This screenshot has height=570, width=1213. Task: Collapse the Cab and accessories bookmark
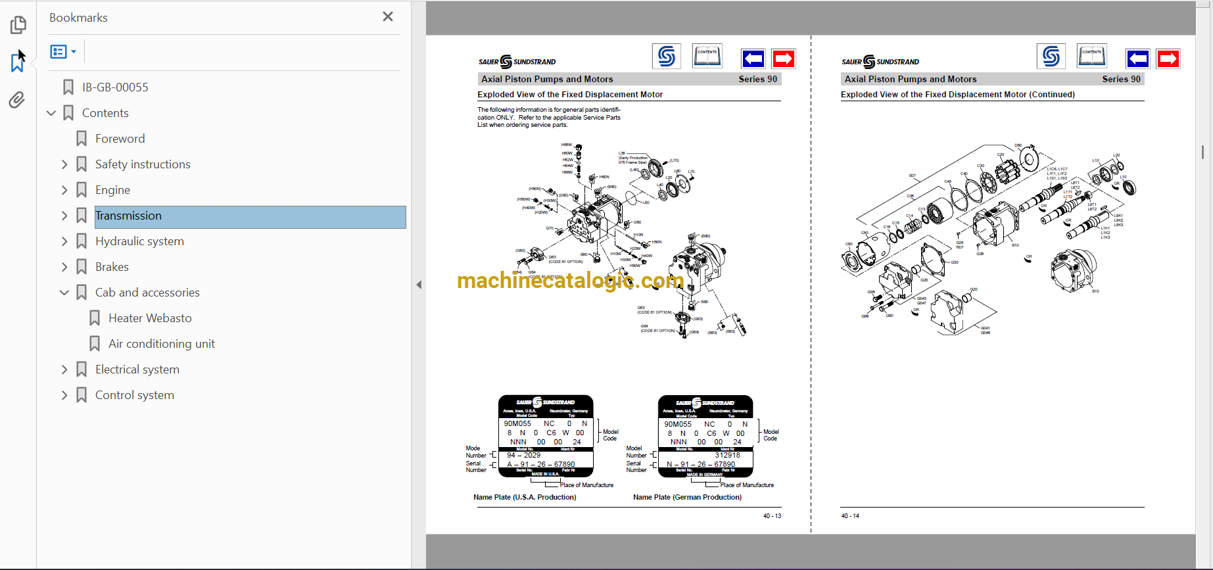[x=64, y=293]
